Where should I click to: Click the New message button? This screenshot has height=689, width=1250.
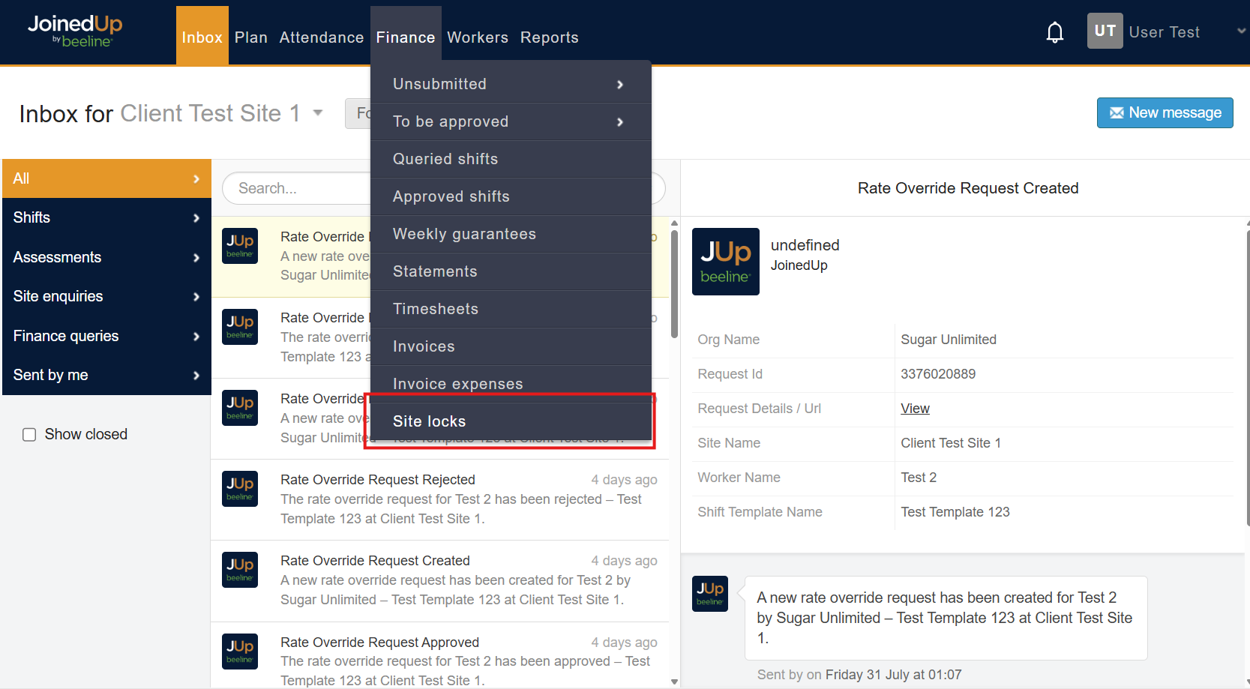click(x=1165, y=112)
